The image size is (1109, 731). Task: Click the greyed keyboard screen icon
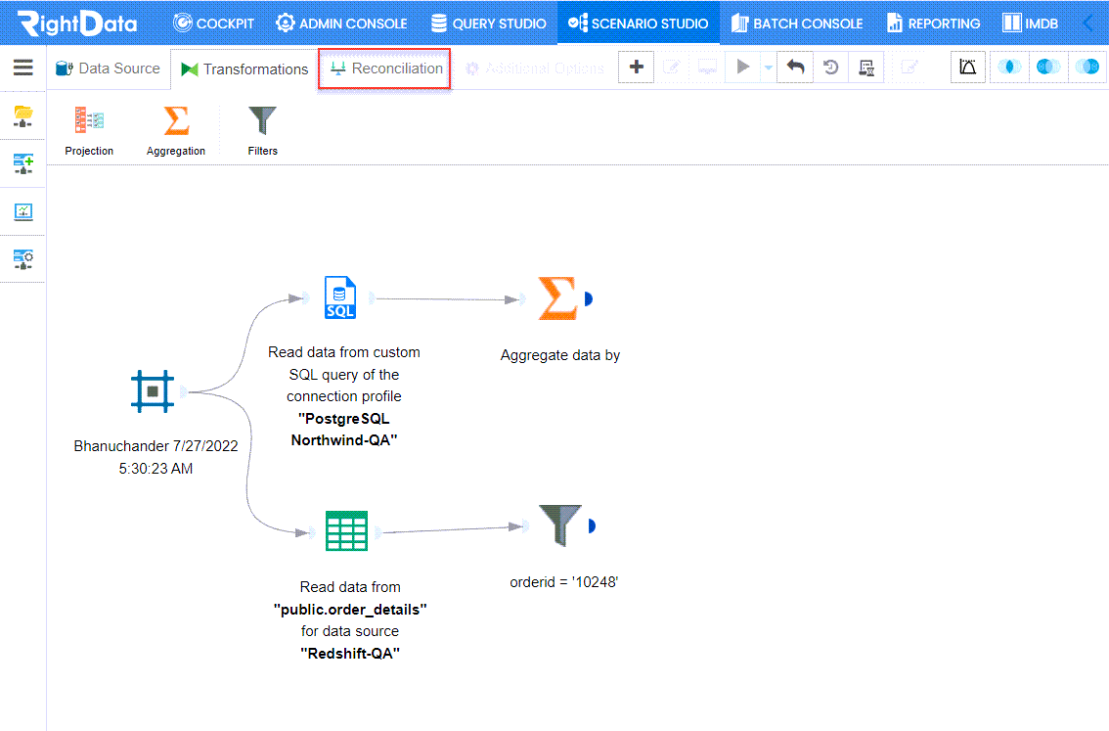pyautogui.click(x=706, y=68)
